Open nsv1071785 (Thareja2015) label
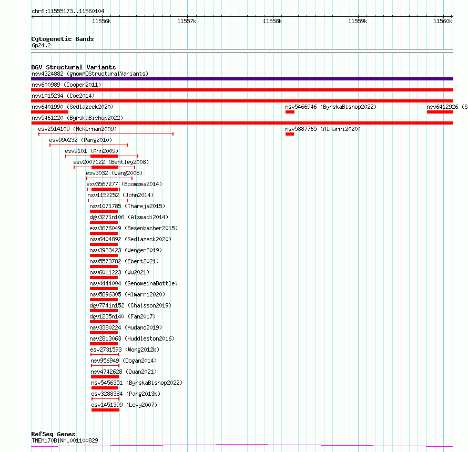Image resolution: width=468 pixels, height=452 pixels. click(x=127, y=206)
